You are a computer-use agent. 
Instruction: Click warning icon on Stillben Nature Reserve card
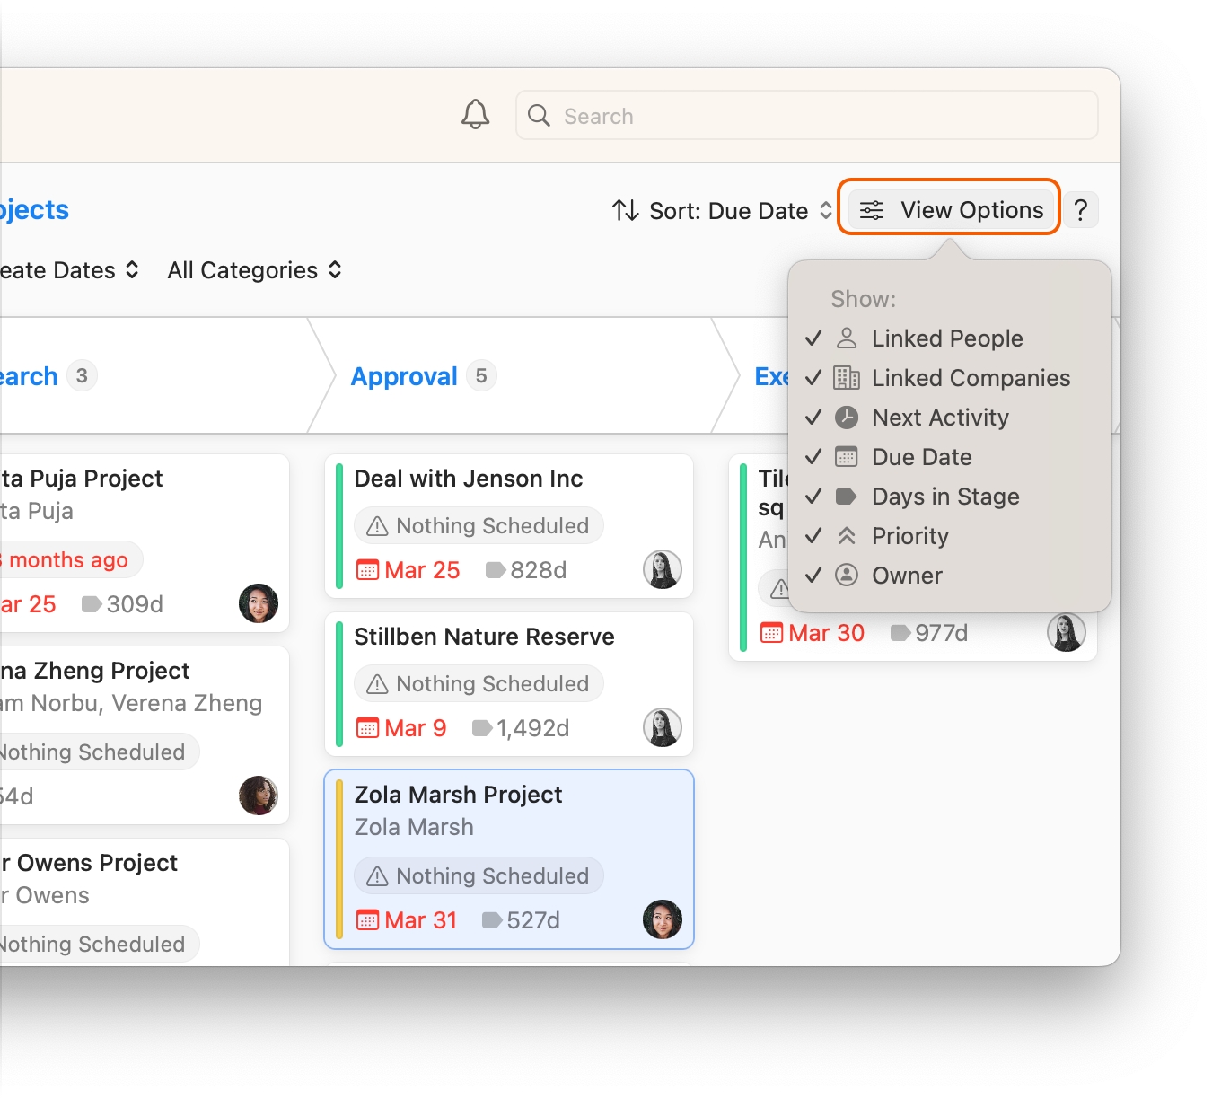pos(378,684)
